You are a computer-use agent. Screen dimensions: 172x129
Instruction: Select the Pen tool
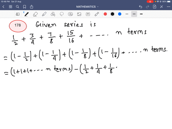point(27,14)
